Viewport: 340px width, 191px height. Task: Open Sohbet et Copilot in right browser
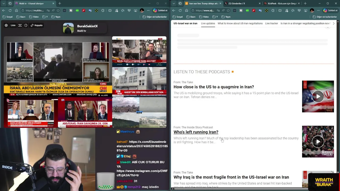330,10
